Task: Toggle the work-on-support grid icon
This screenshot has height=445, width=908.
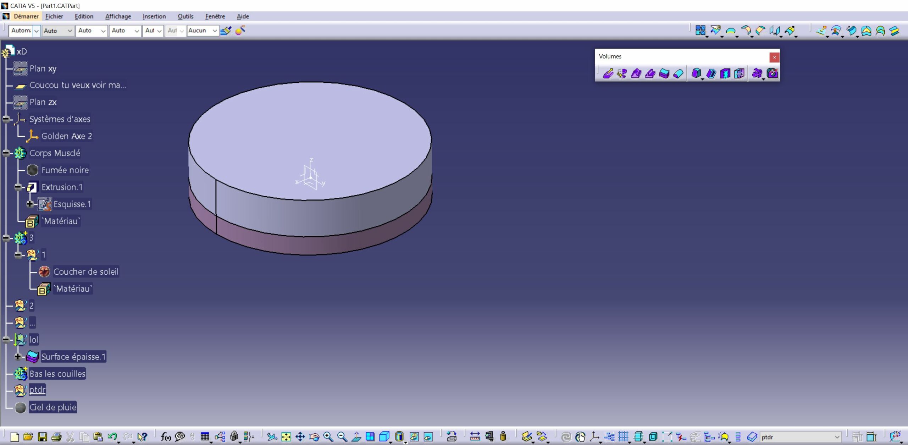Action: [x=623, y=436]
